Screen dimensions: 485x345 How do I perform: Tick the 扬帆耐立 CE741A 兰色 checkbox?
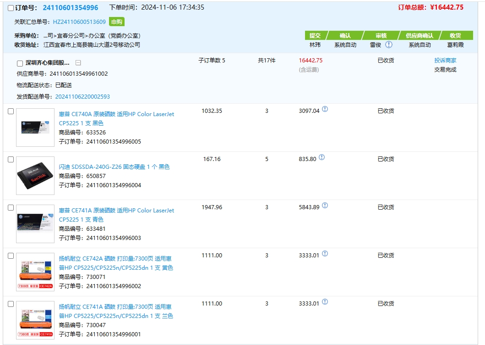pos(11,304)
